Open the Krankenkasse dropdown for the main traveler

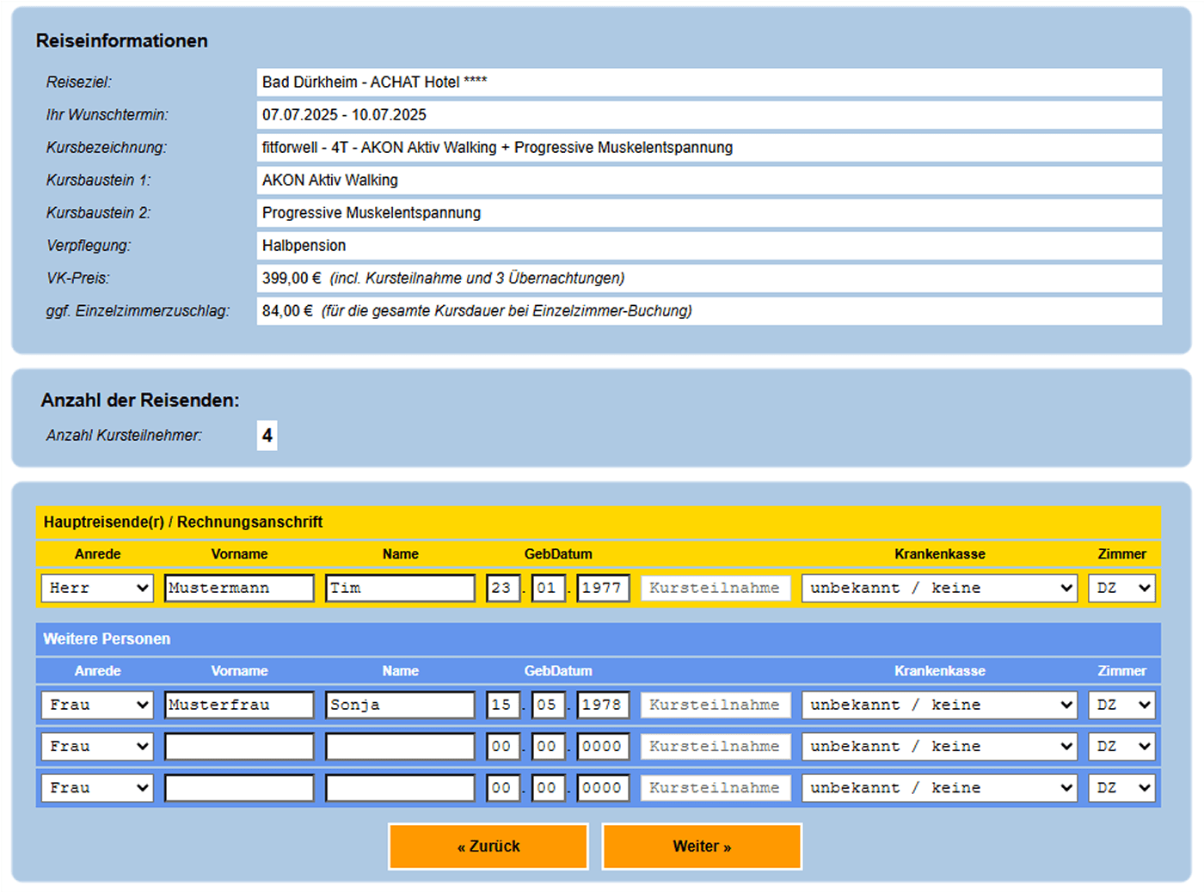pos(938,588)
